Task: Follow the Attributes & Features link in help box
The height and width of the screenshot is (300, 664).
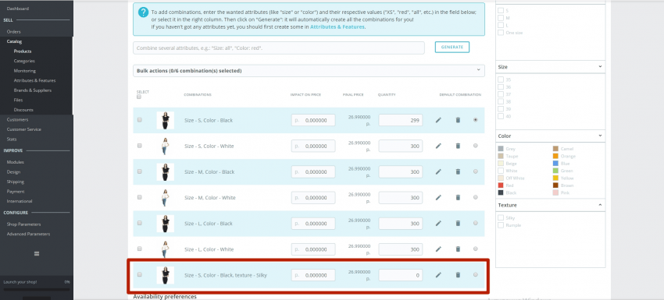Action: [x=337, y=26]
